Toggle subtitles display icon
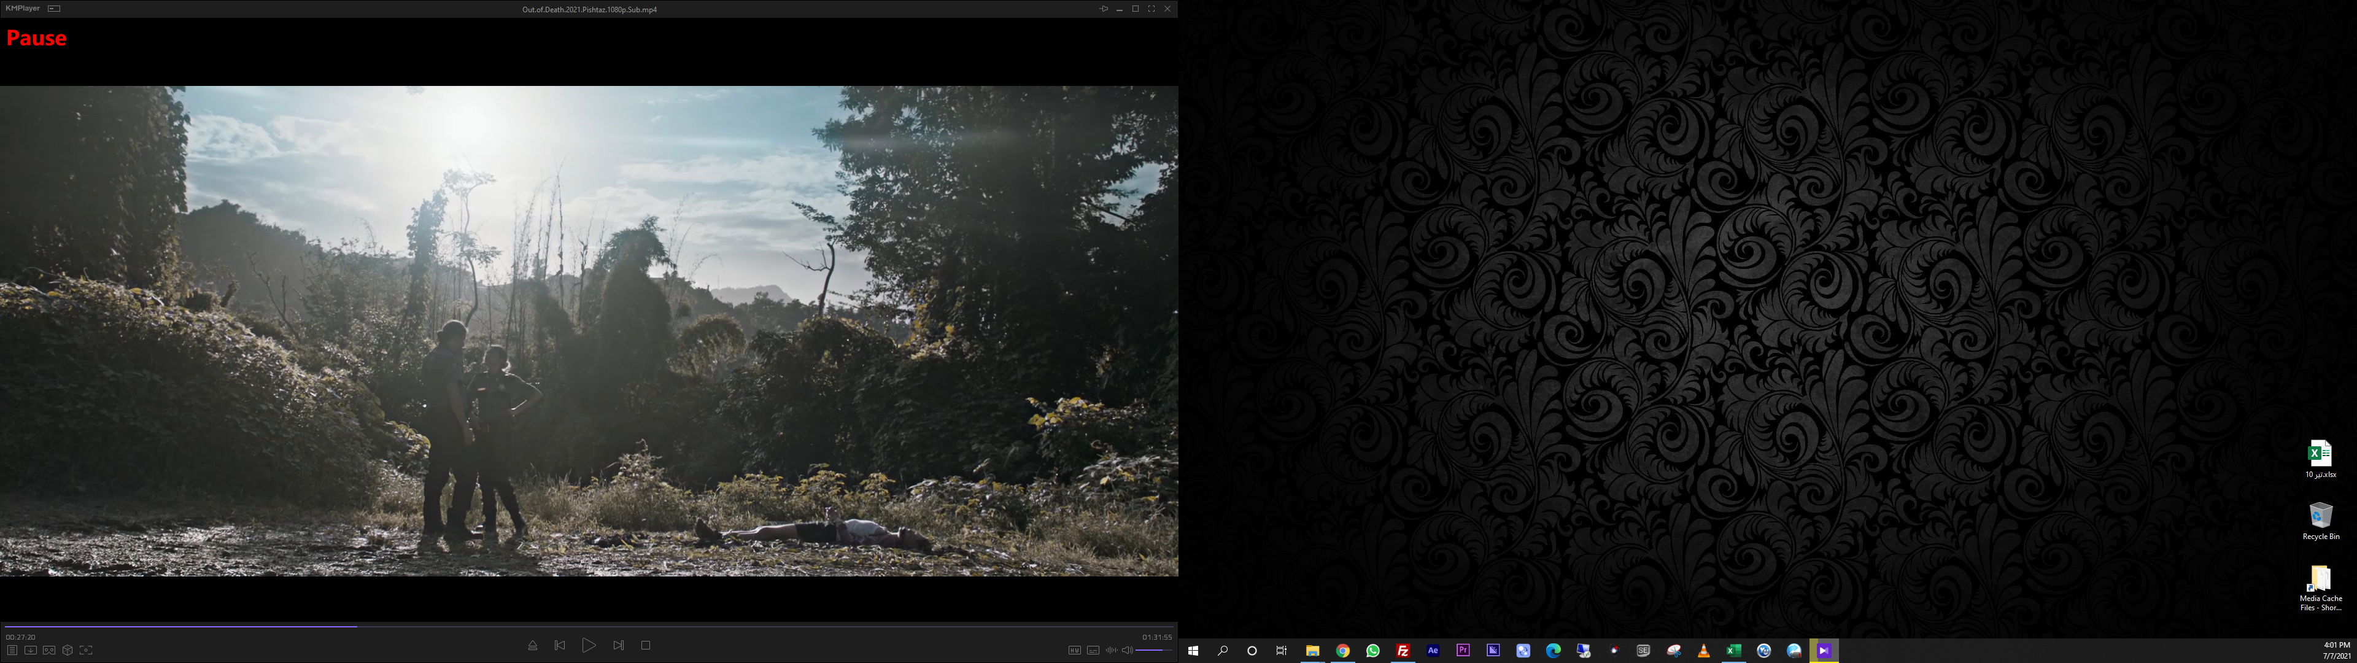Viewport: 2357px width, 663px height. click(x=1093, y=650)
